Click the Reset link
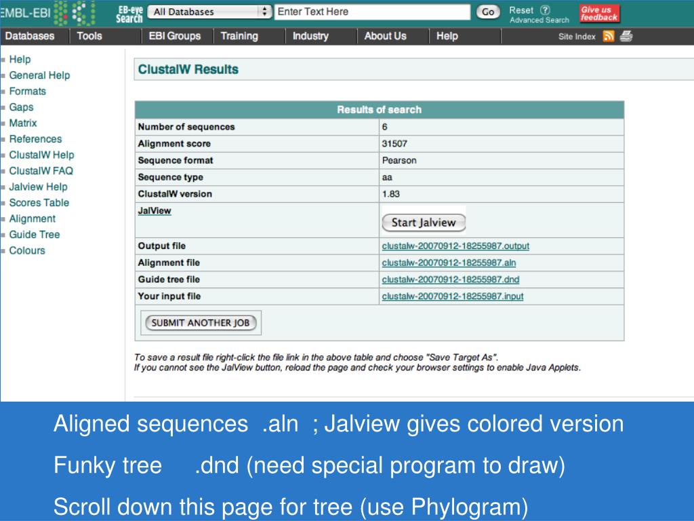Image resolution: width=694 pixels, height=521 pixels. pyautogui.click(x=521, y=10)
